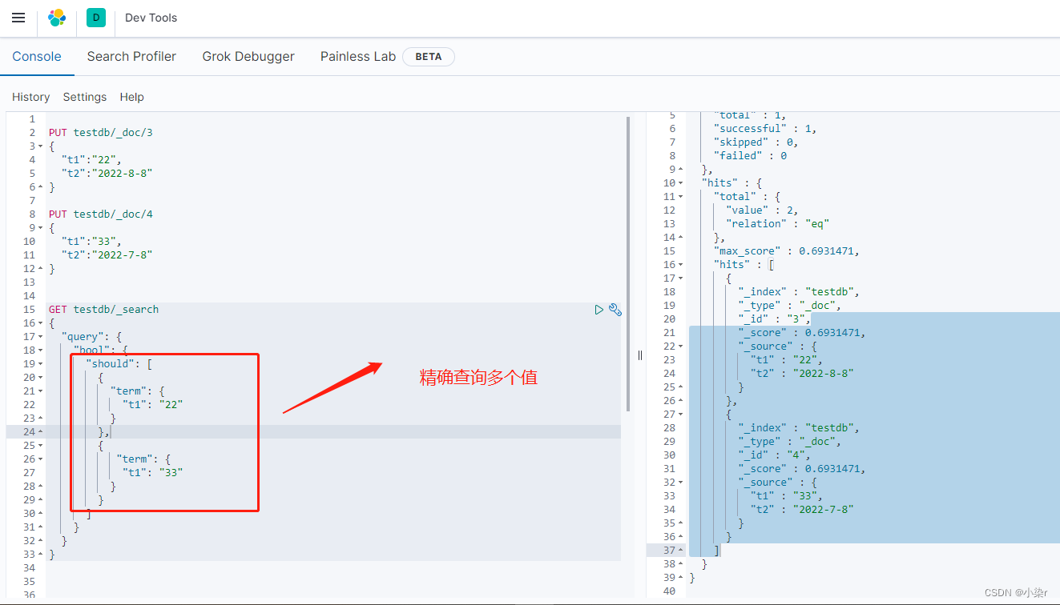Click the "_id" : "4" output line
This screenshot has height=605, width=1060.
tap(775, 455)
